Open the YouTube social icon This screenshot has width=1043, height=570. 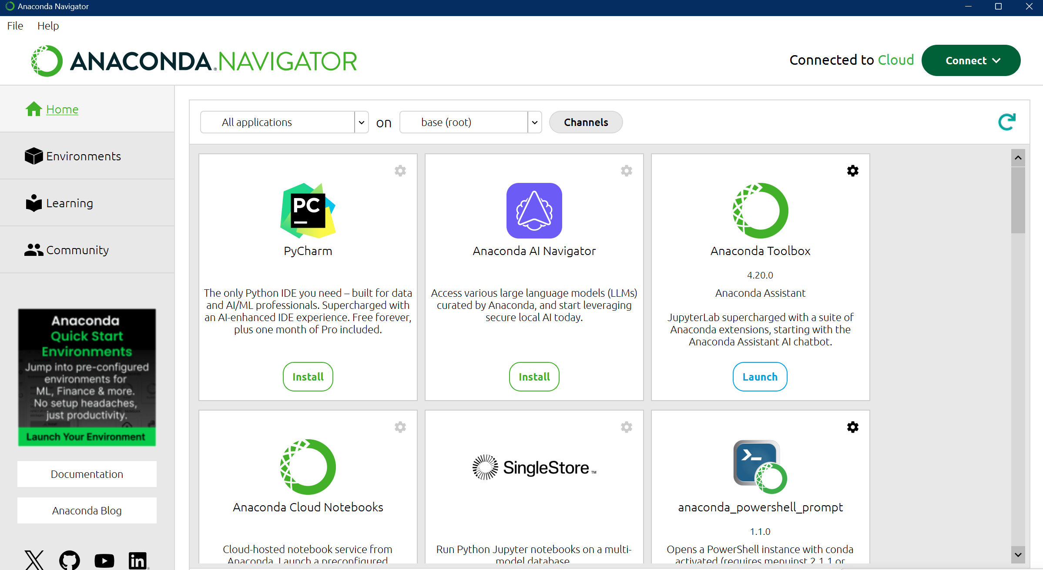pyautogui.click(x=104, y=560)
